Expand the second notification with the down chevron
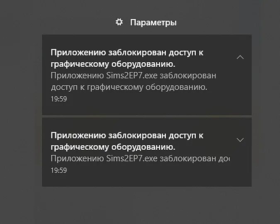 tap(240, 140)
